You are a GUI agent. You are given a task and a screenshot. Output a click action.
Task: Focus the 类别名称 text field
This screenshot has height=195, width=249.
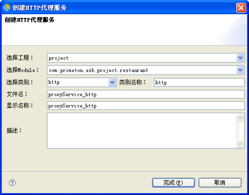tap(199, 82)
